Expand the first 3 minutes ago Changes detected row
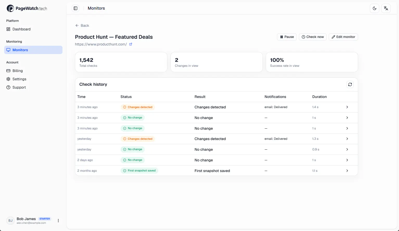The height and width of the screenshot is (231, 399). (x=347, y=107)
